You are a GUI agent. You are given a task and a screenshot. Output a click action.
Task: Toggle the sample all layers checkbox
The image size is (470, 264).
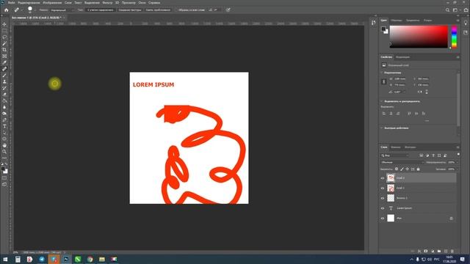(176, 10)
